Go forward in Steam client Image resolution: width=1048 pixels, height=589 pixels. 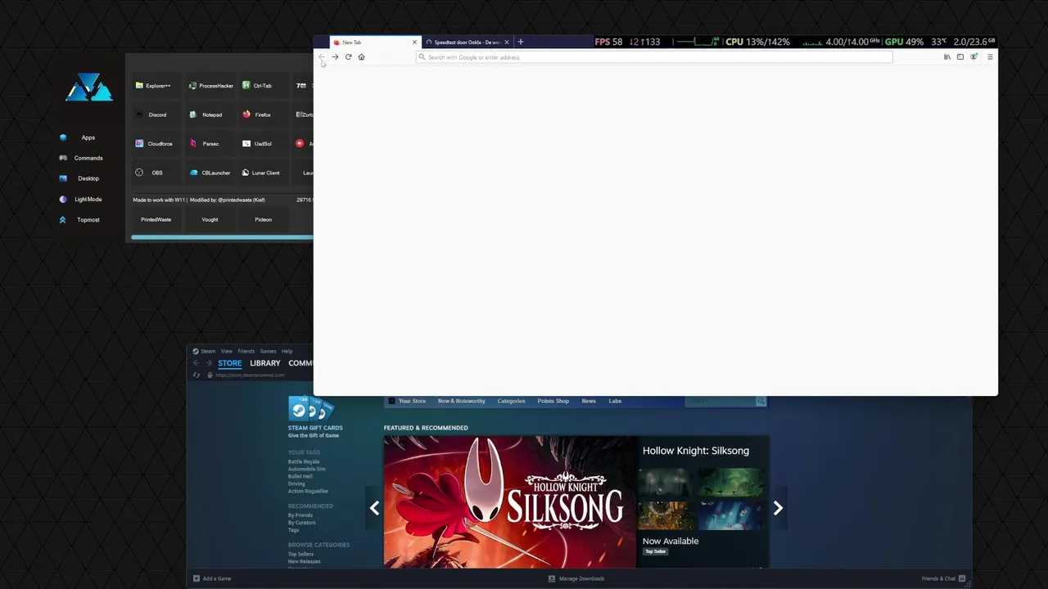(x=209, y=363)
